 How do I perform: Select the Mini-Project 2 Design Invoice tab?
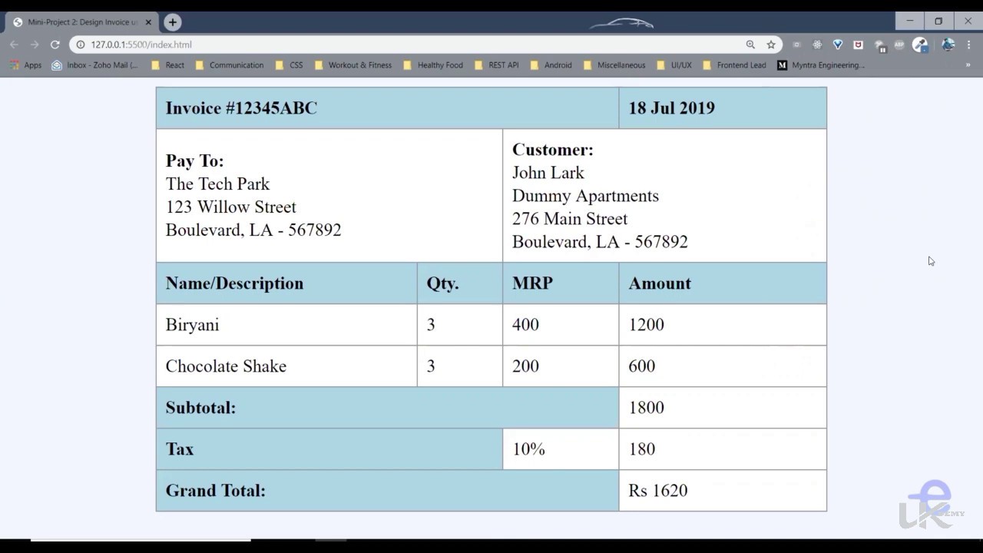pos(82,22)
